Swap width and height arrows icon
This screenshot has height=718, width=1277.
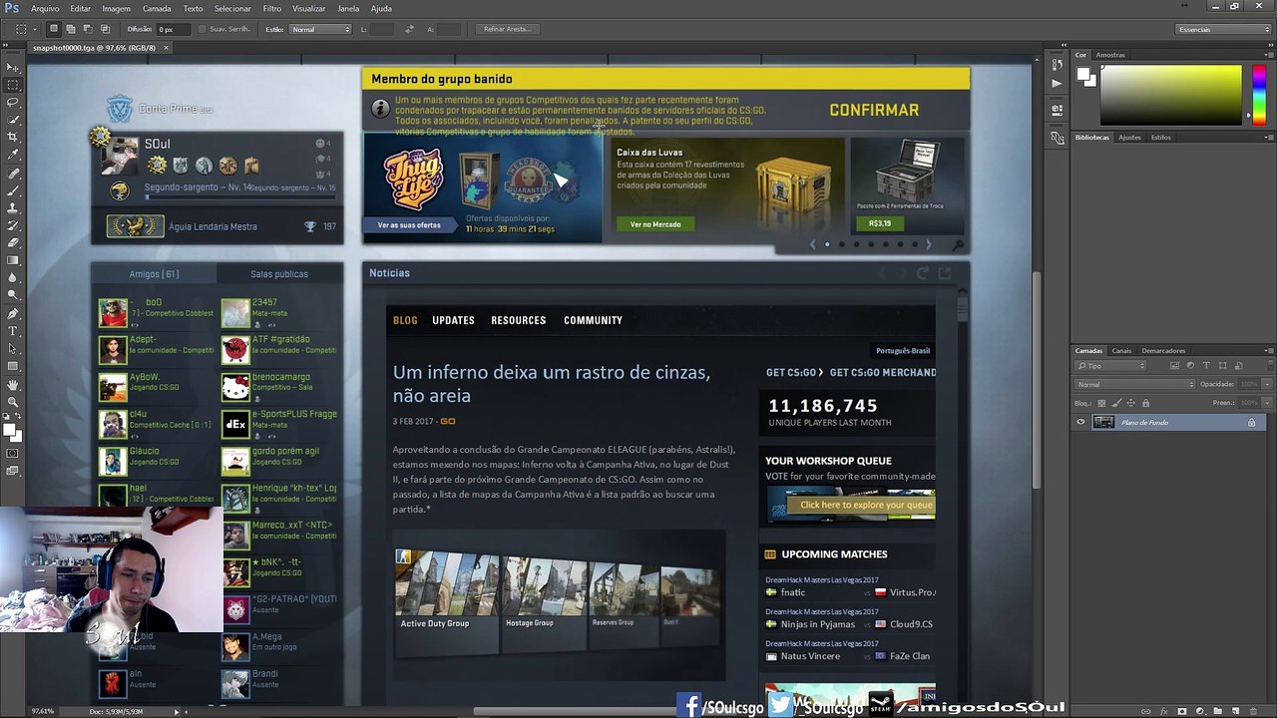[x=409, y=29]
